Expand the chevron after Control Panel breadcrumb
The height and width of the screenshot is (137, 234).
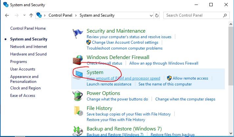tap(76, 15)
